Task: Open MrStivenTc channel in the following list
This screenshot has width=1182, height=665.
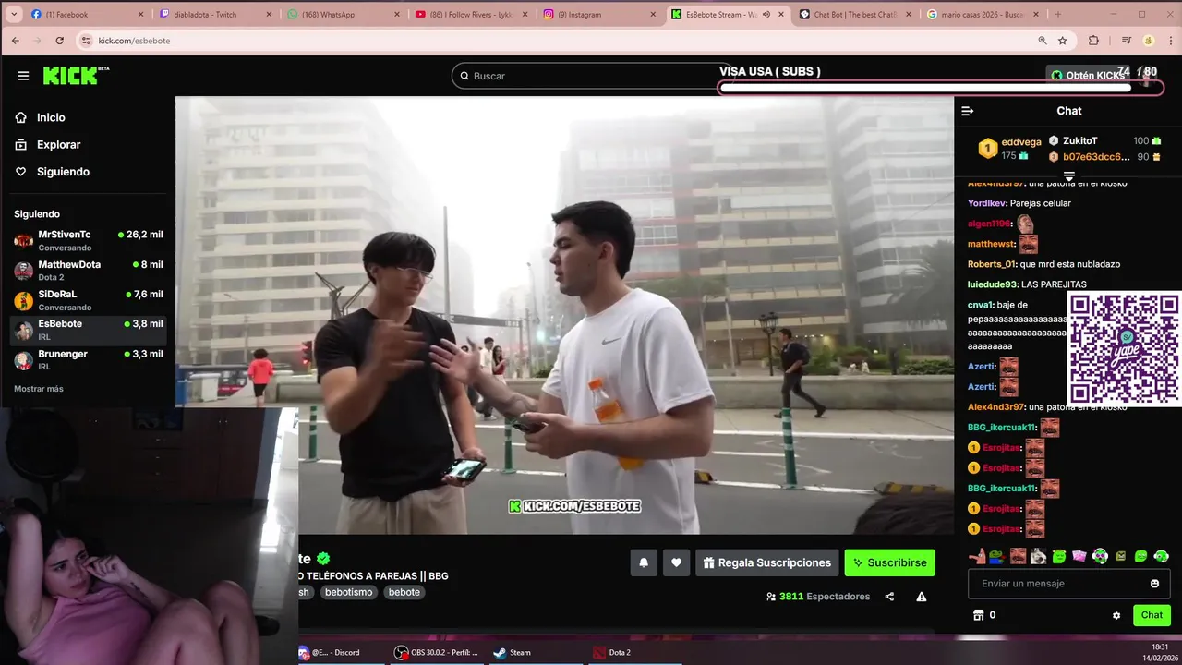Action: [x=89, y=240]
